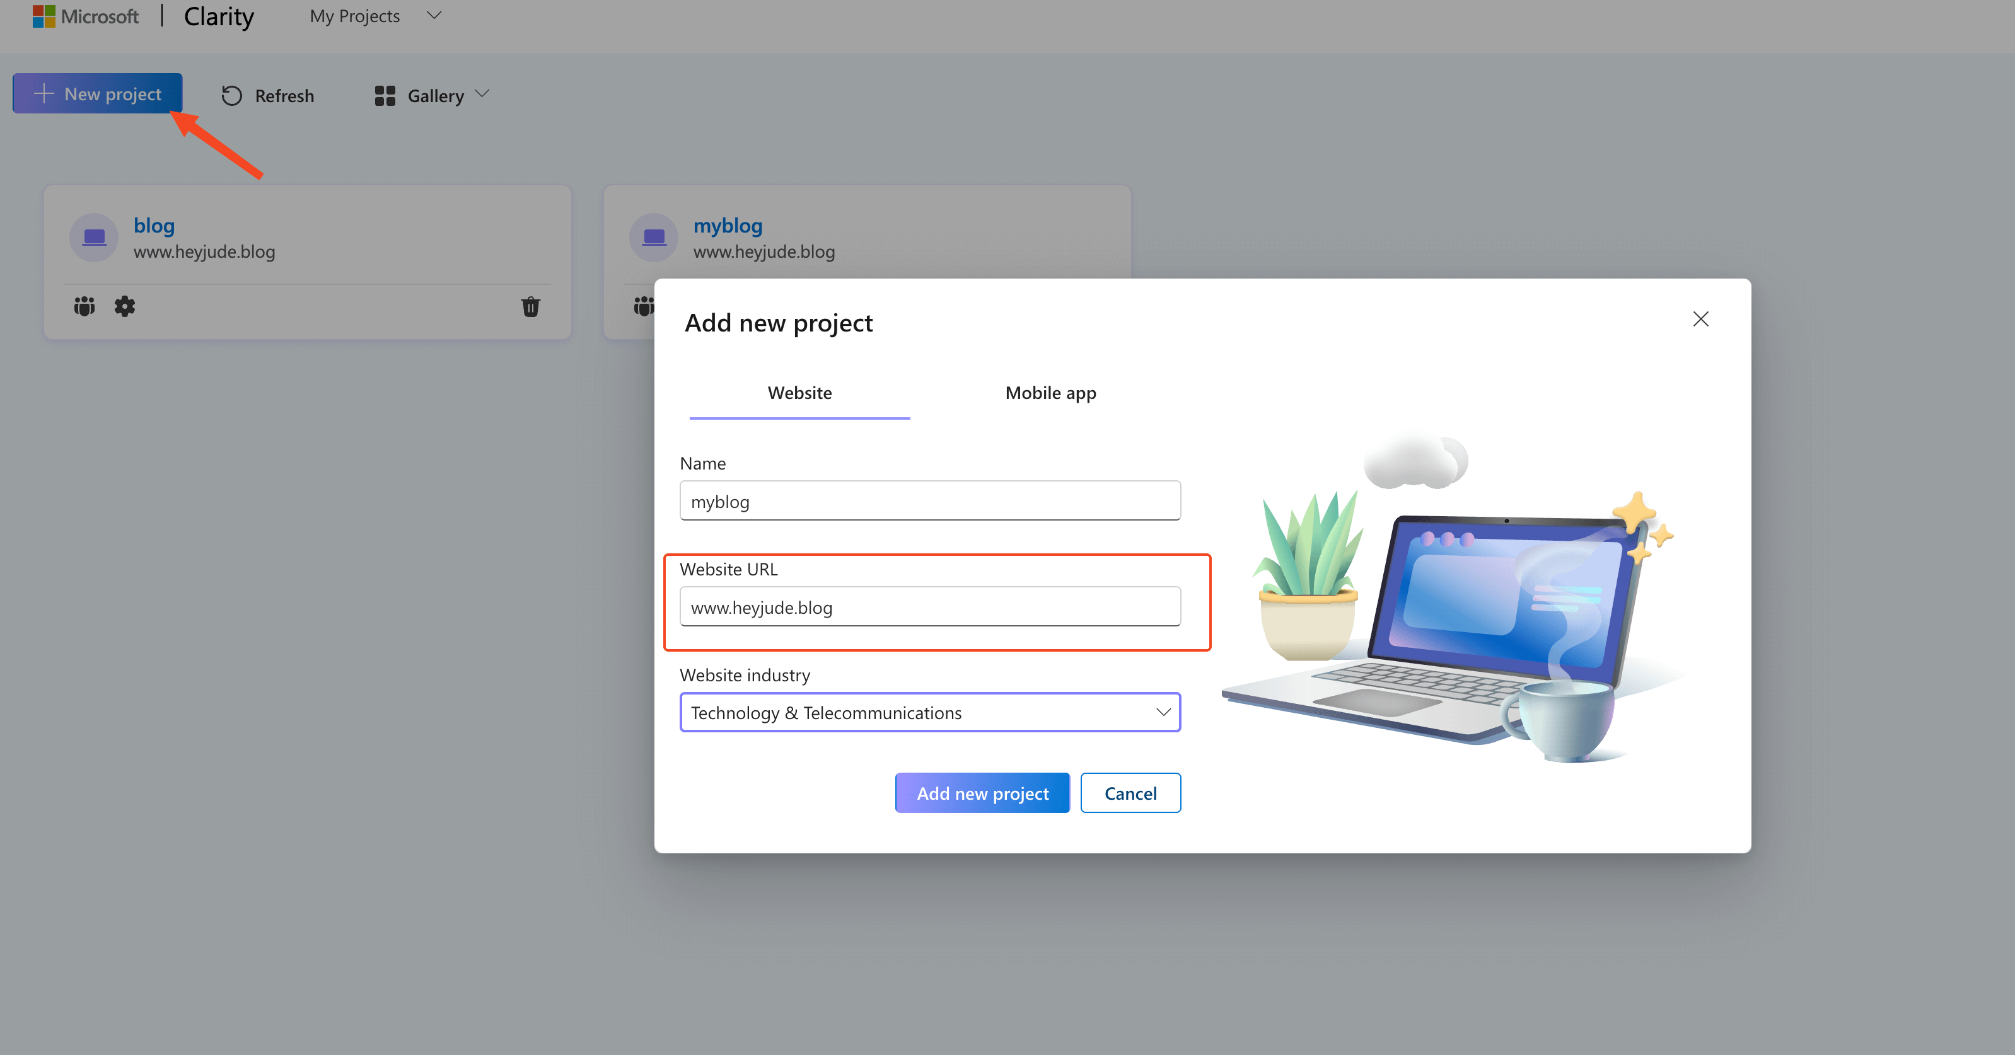Open the Gallery view dropdown
The width and height of the screenshot is (2015, 1055).
[432, 95]
